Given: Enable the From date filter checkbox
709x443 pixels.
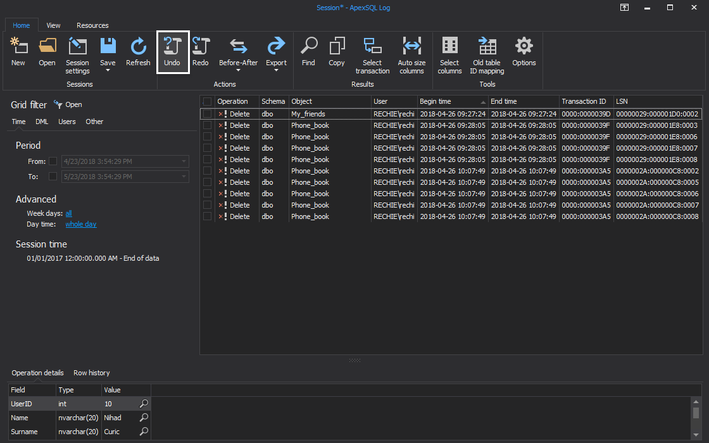Looking at the screenshot, I should point(53,161).
